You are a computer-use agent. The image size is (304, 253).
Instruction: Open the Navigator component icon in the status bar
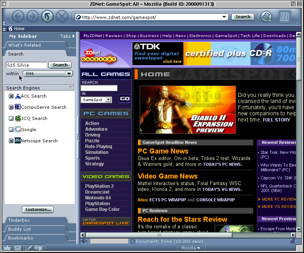click(7, 248)
